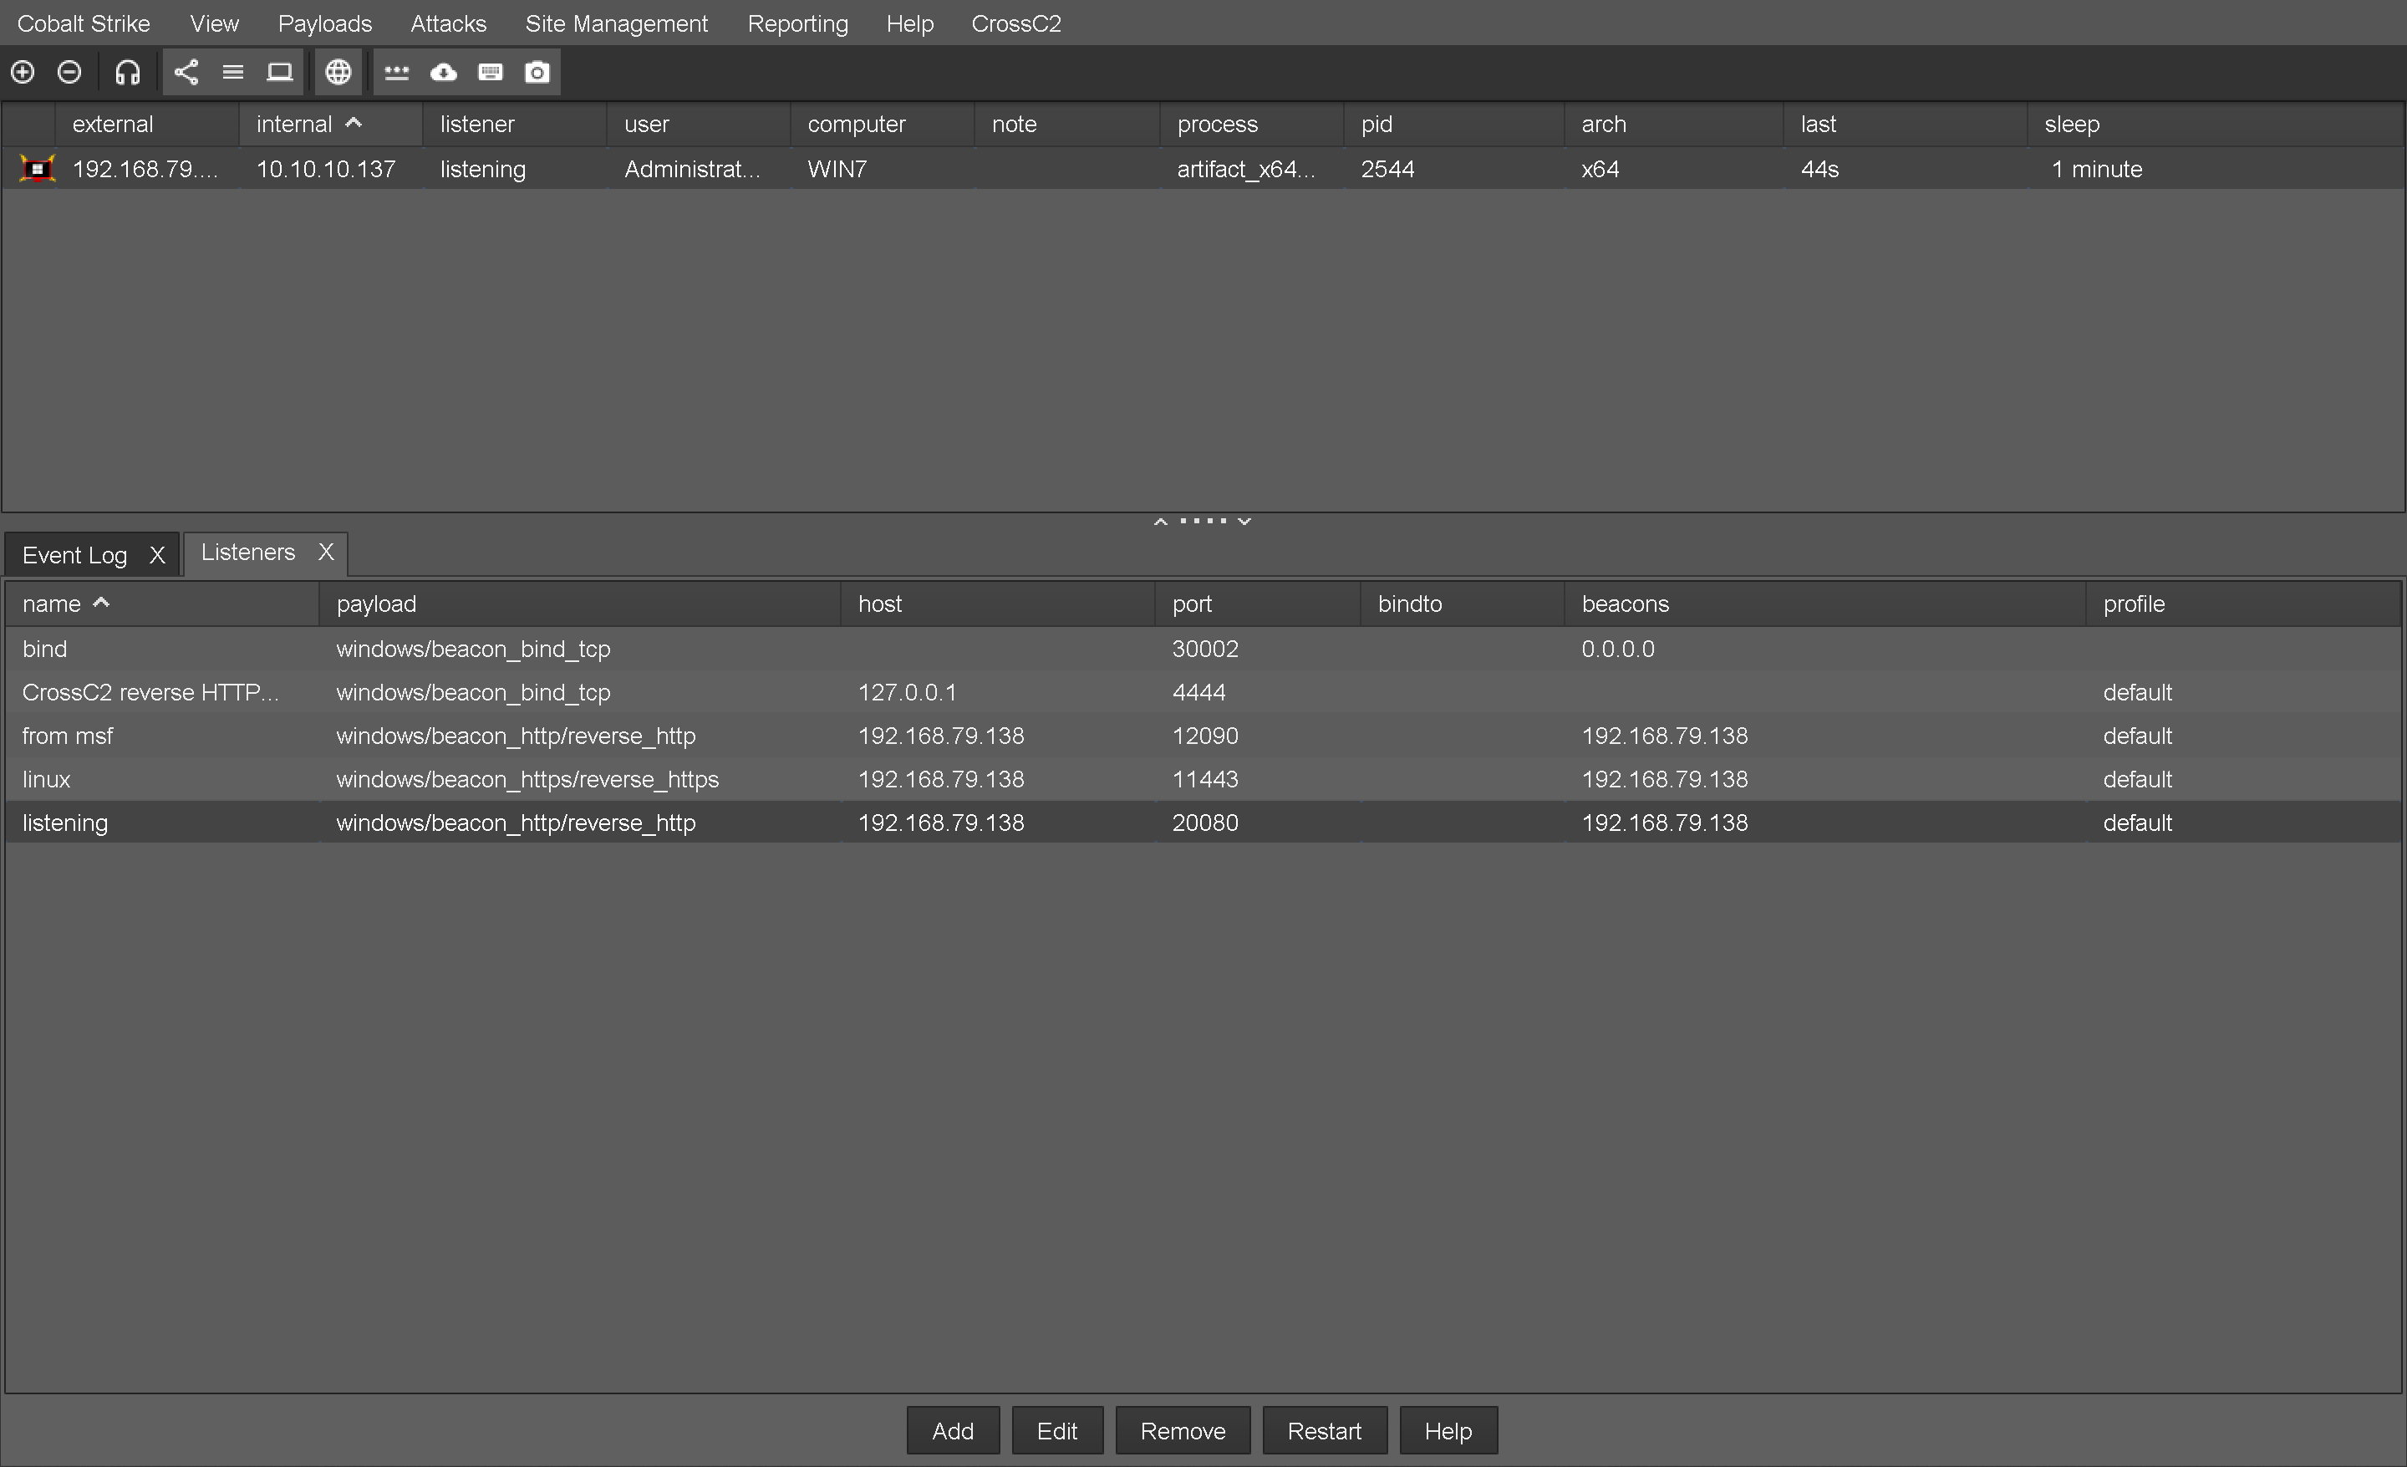The image size is (2407, 1467).
Task: Open the CrossC2 menu
Action: coord(1015,23)
